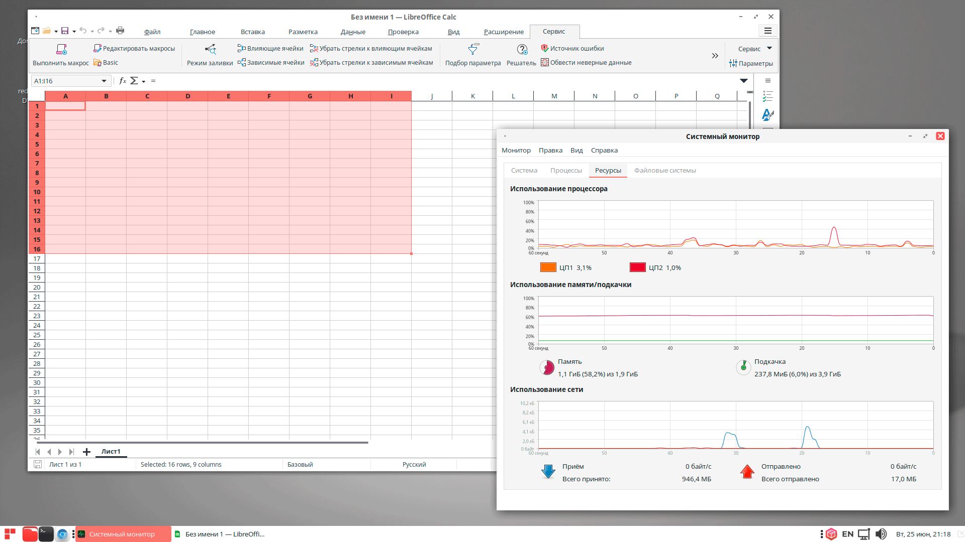The height and width of the screenshot is (542, 965).
Task: Expand more ribbon commands chevron
Action: click(x=715, y=56)
